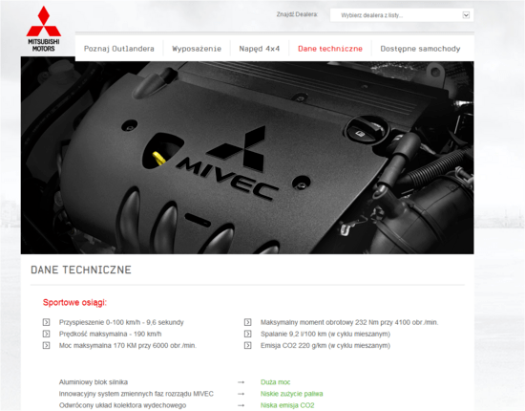Click bullet icon next to Prędkość maksymalna

[46, 334]
